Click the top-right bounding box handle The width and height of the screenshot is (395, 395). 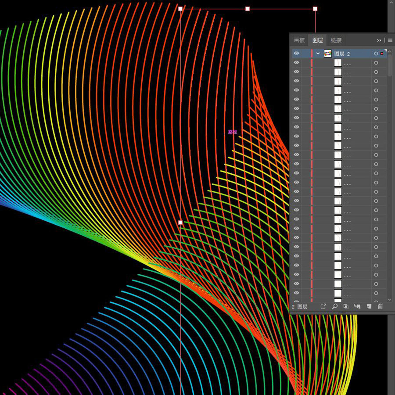point(315,9)
